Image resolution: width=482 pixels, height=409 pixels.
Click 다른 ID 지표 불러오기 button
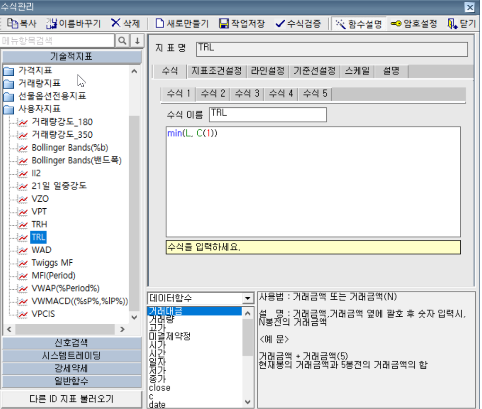coord(71,399)
